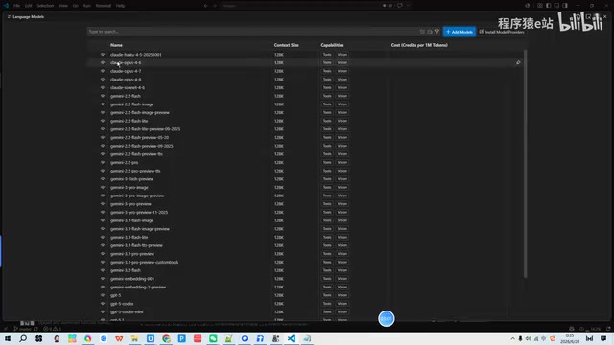Screen dimensions: 614x345
Task: Hide the claude-sonnet-4-6 model
Action: pyautogui.click(x=103, y=87)
